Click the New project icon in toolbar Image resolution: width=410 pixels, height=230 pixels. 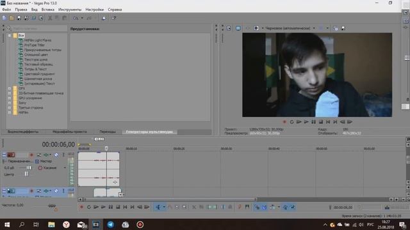pyautogui.click(x=4, y=18)
